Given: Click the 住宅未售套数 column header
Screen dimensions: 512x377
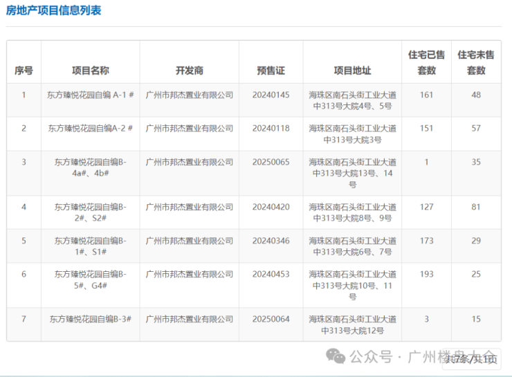Looking at the screenshot, I should point(476,62).
